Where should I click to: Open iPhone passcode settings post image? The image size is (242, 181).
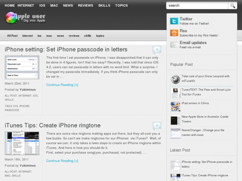coord(22,67)
